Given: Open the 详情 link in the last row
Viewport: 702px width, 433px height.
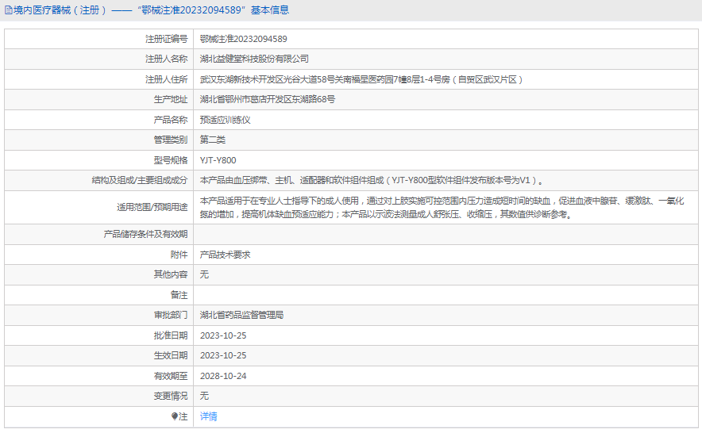Looking at the screenshot, I should tap(209, 416).
